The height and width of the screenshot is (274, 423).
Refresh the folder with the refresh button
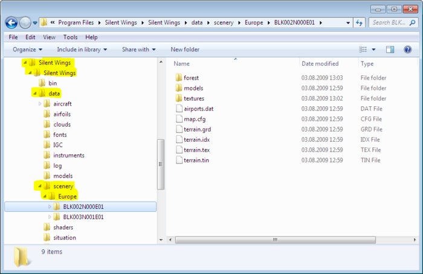coord(359,23)
